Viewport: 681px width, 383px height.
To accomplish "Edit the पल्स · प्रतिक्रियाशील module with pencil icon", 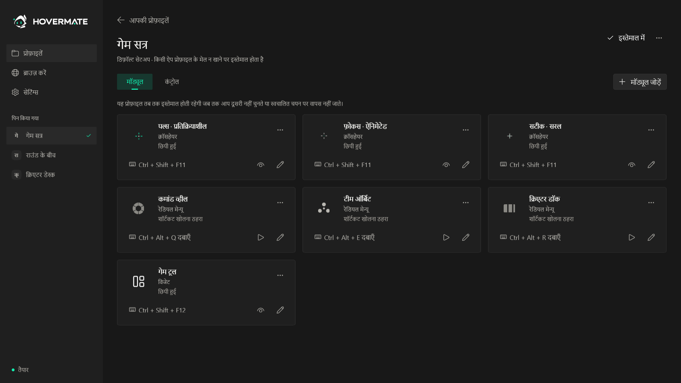I will 280,165.
